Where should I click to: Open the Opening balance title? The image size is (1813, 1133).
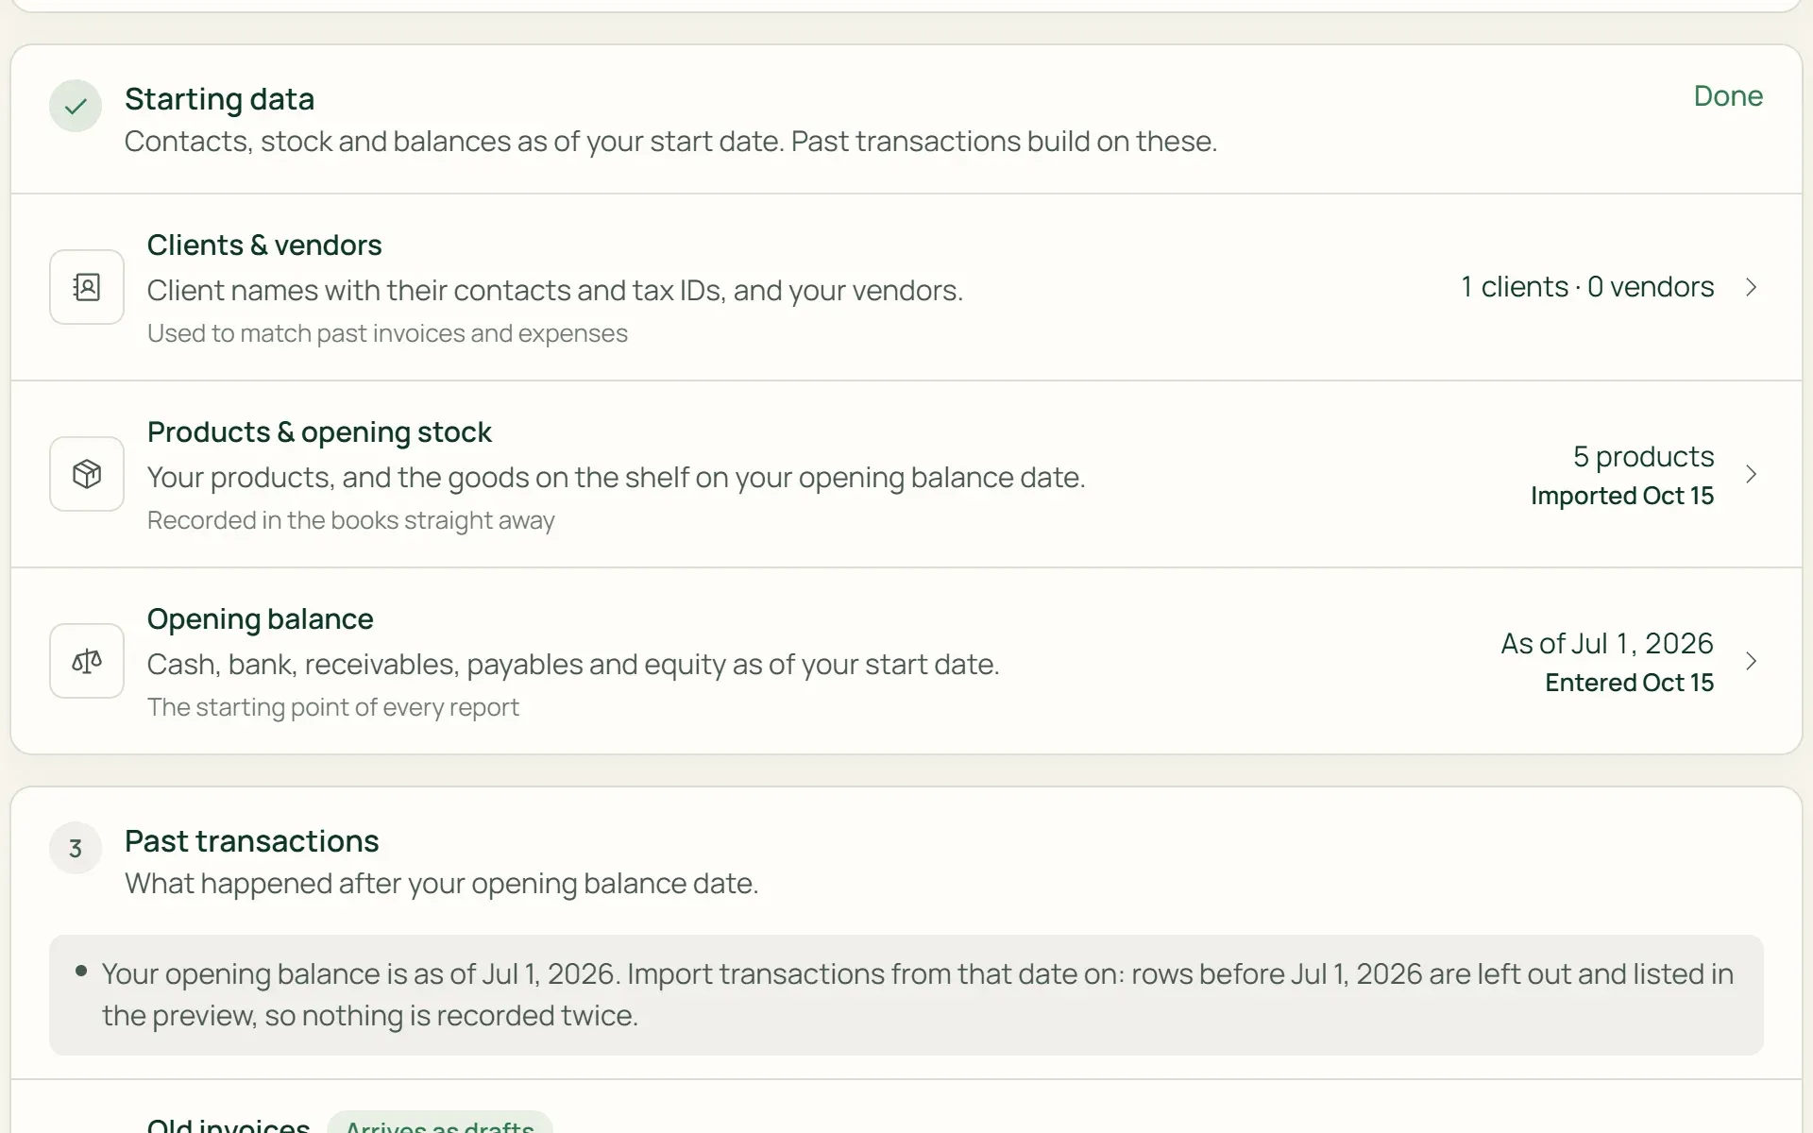(x=261, y=619)
